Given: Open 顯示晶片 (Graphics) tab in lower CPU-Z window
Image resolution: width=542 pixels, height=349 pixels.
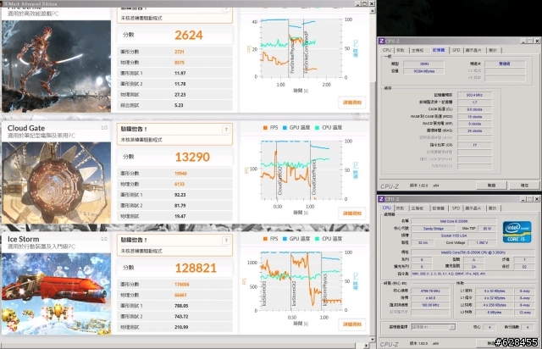Looking at the screenshot, I should tap(473, 208).
